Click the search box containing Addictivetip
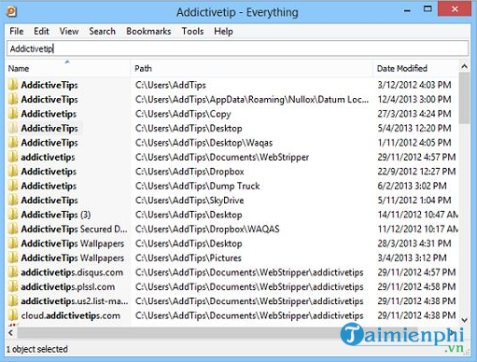 (238, 49)
